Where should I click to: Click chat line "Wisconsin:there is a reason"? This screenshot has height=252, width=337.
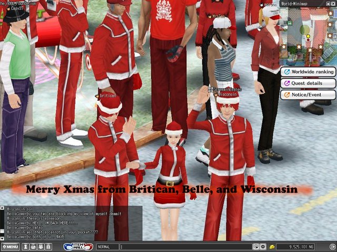tap(34, 218)
